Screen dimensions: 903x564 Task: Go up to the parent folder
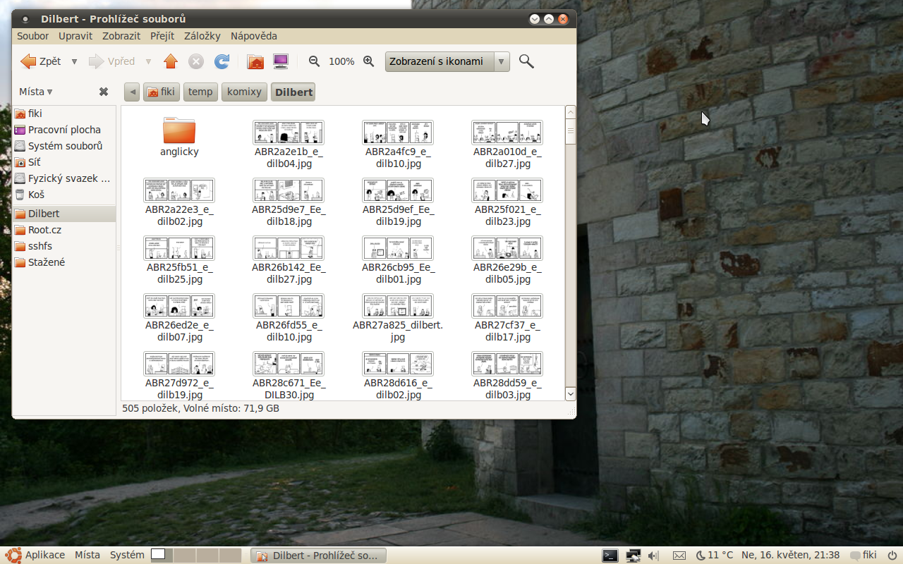tap(171, 61)
